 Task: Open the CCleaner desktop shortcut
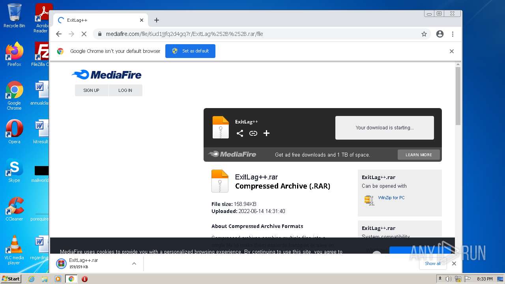pyautogui.click(x=14, y=209)
